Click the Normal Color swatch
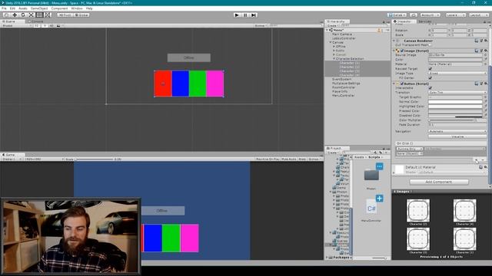Image resolution: width=492 pixels, height=276 pixels. click(455, 102)
